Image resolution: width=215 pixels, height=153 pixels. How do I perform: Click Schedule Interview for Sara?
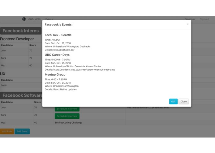[67, 116]
